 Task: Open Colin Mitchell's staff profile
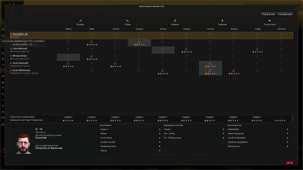(x=21, y=49)
